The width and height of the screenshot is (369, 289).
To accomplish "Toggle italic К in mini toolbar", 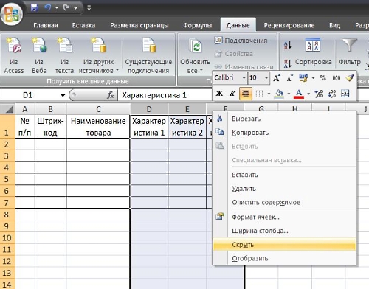I will [x=232, y=94].
